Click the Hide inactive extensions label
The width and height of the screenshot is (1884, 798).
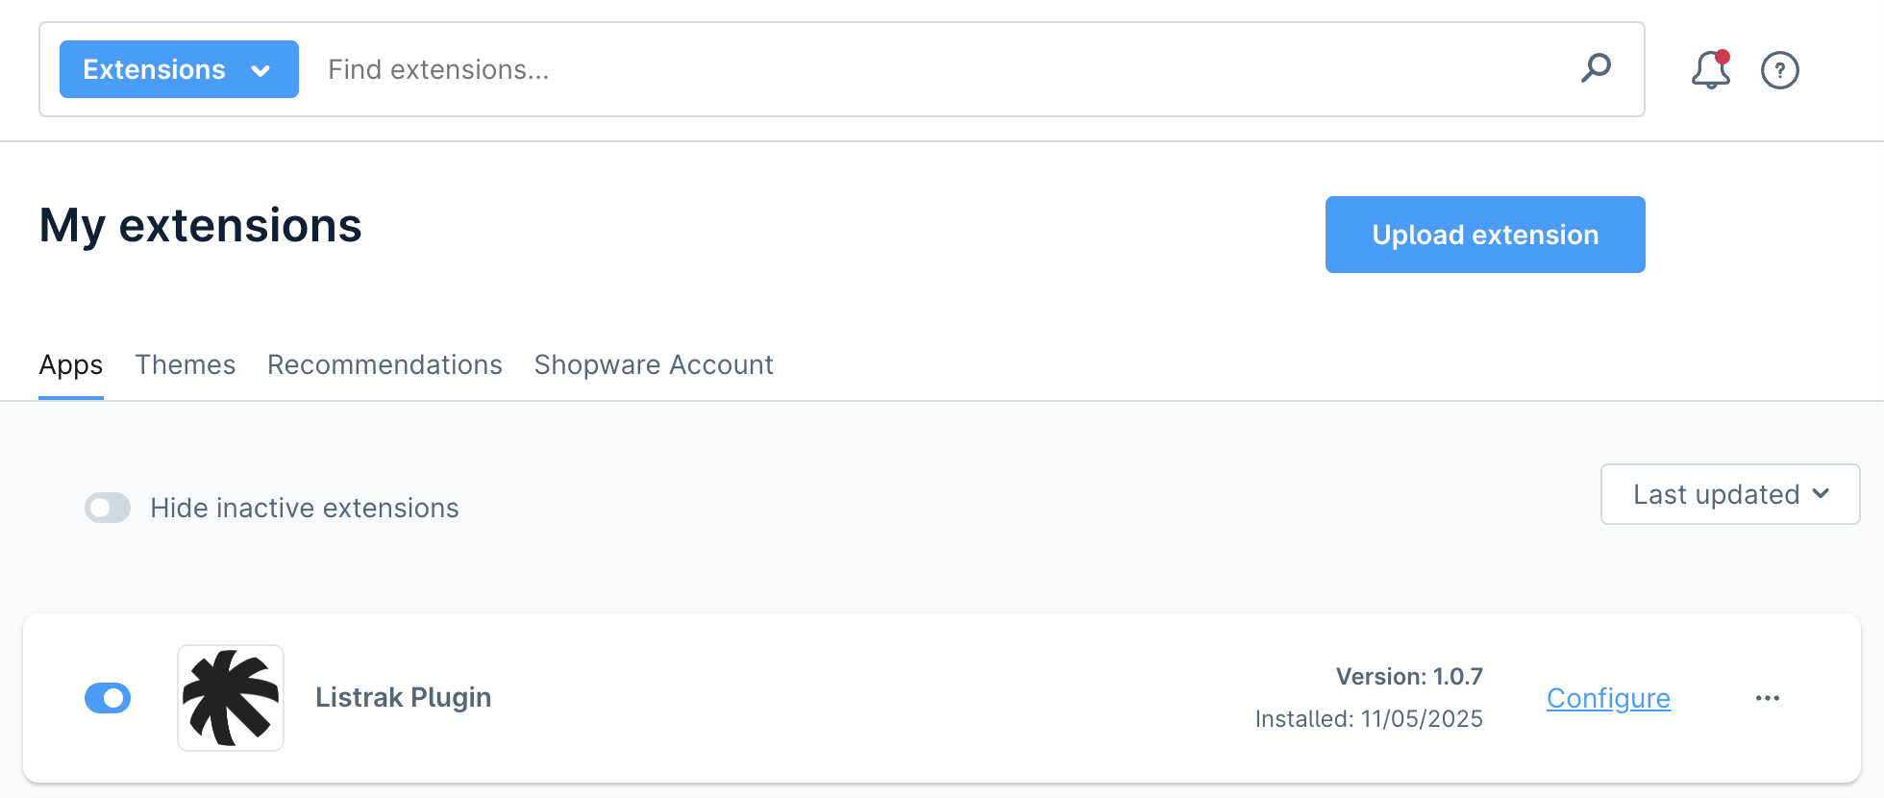click(x=305, y=508)
